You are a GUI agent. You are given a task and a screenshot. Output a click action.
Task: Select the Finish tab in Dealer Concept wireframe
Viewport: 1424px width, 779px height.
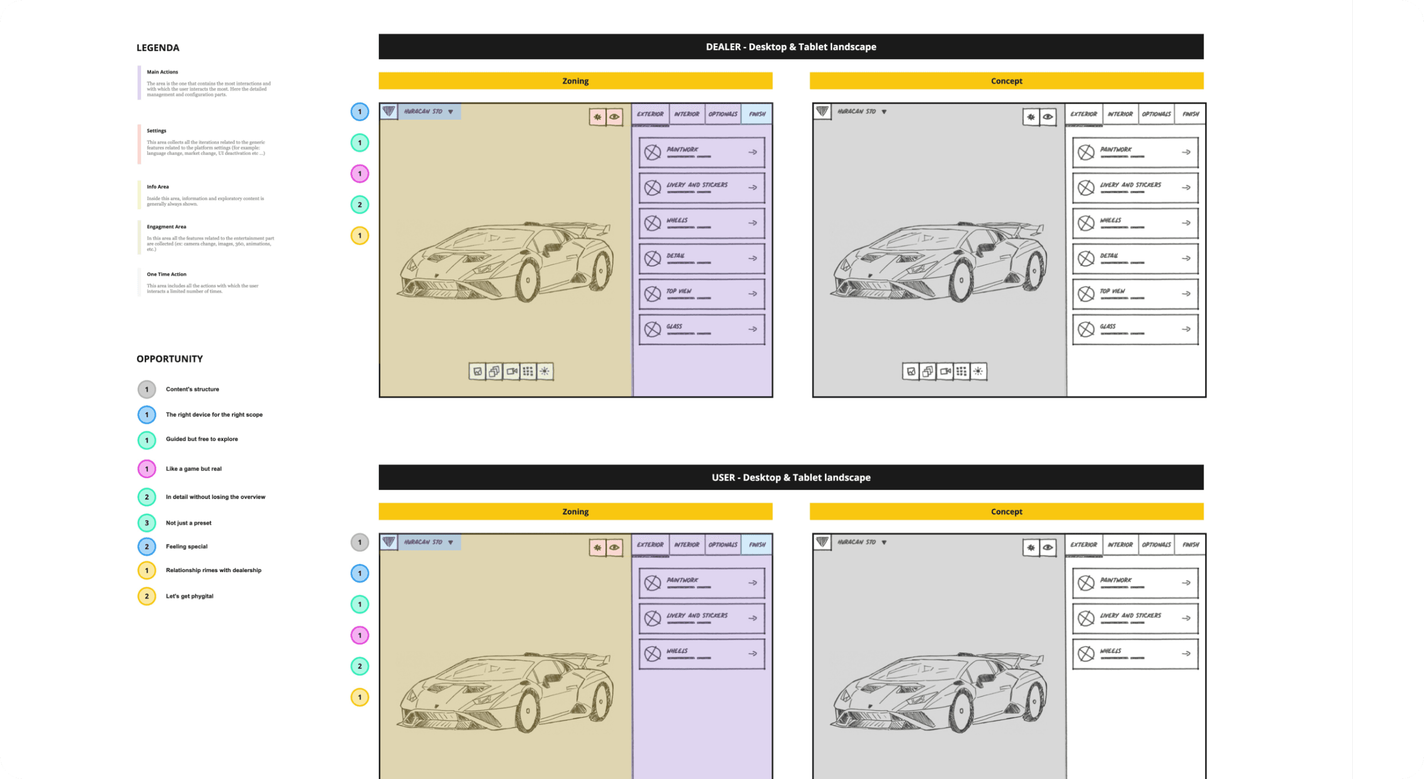1190,114
